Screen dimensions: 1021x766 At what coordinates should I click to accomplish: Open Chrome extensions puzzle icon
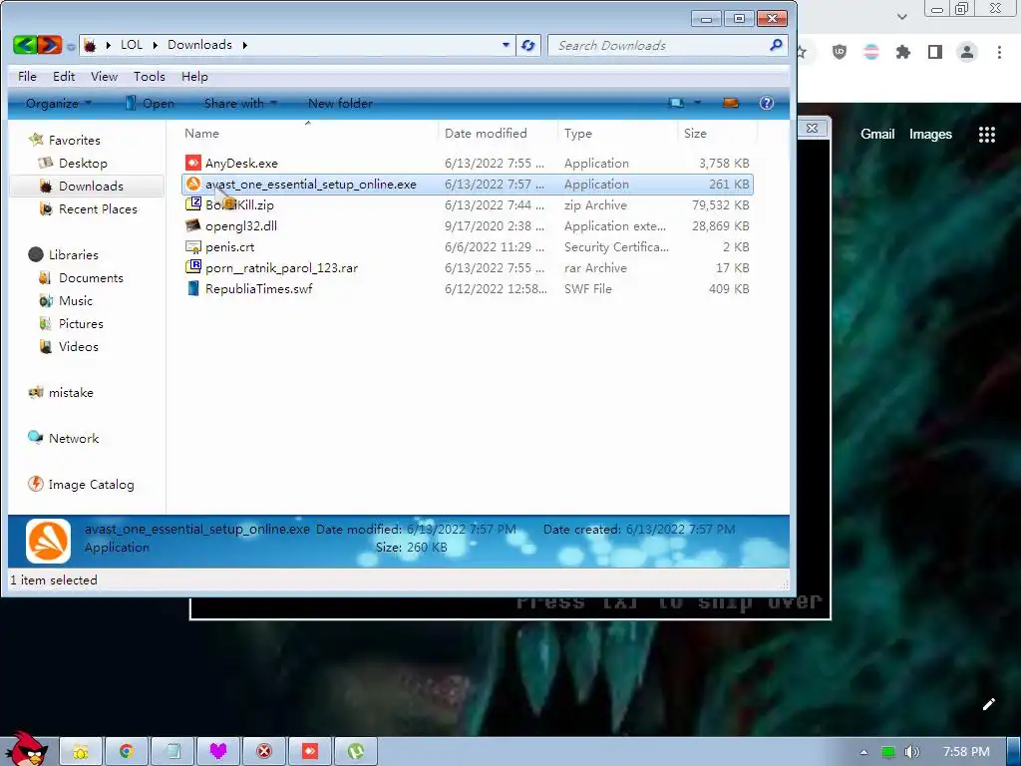tap(902, 52)
